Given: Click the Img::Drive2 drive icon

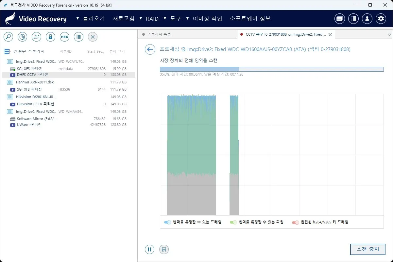Looking at the screenshot, I should [10, 61].
